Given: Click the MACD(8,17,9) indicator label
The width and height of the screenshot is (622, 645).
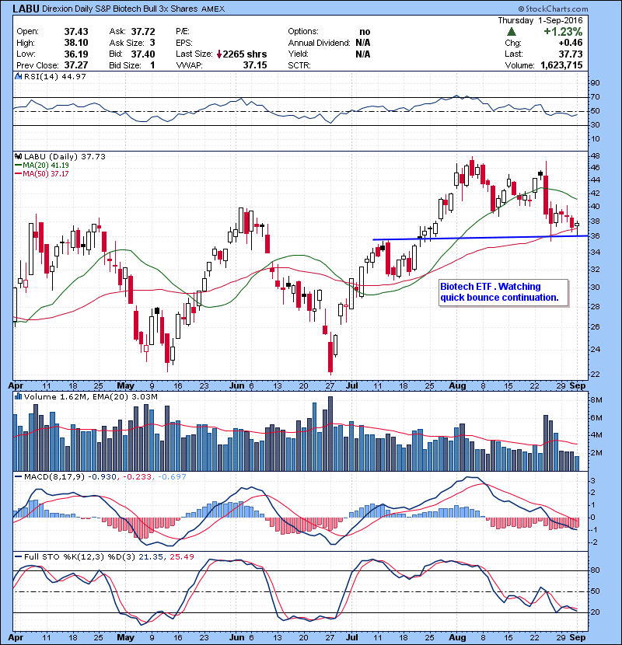Looking at the screenshot, I should (x=54, y=476).
